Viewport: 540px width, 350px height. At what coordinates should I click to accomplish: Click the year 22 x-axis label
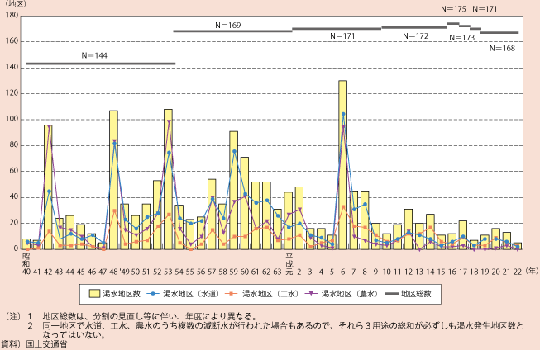(x=518, y=272)
